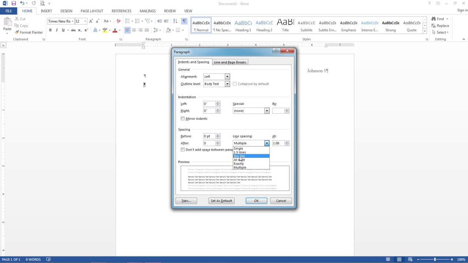Viewport: 468px width, 263px height.
Task: Select Exactly line spacing option
Action: [251, 164]
